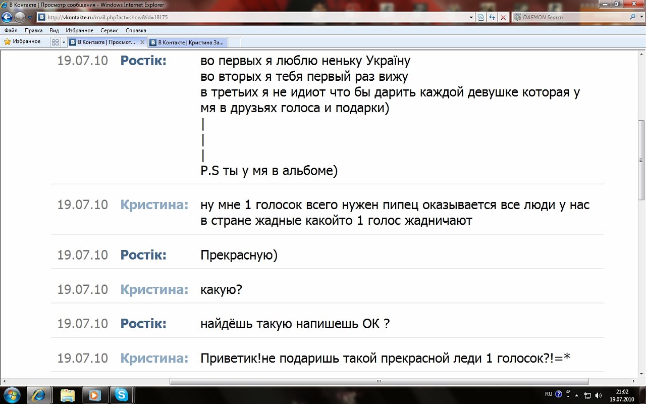Click the search magnifier icon

633,17
